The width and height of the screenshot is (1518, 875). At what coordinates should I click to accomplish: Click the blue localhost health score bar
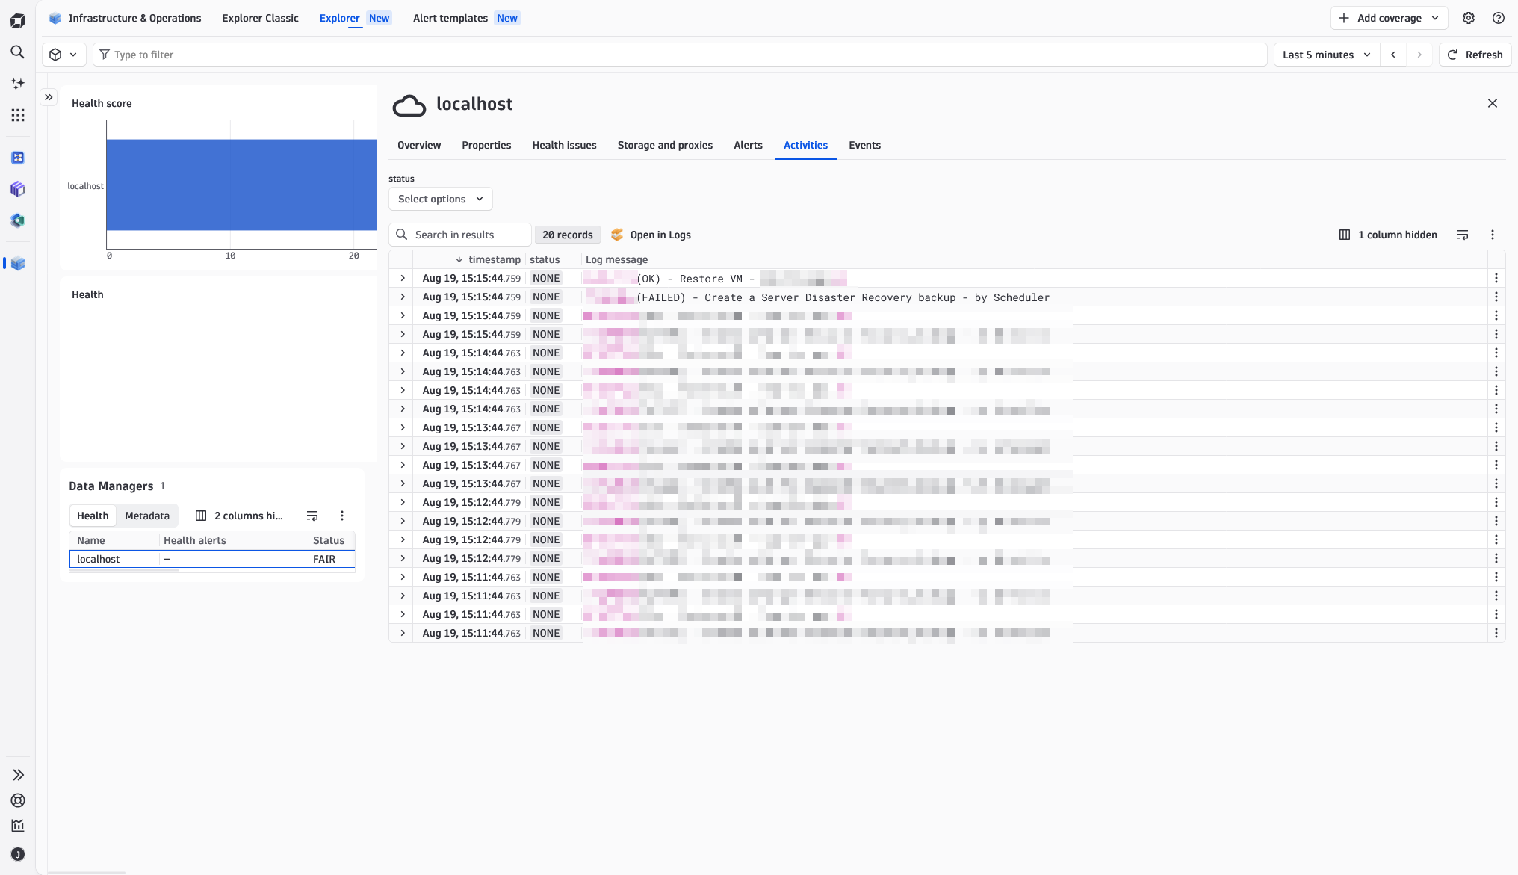(241, 185)
